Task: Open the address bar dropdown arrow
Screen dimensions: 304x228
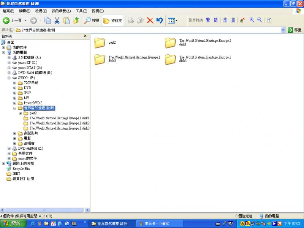Action: (x=283, y=30)
